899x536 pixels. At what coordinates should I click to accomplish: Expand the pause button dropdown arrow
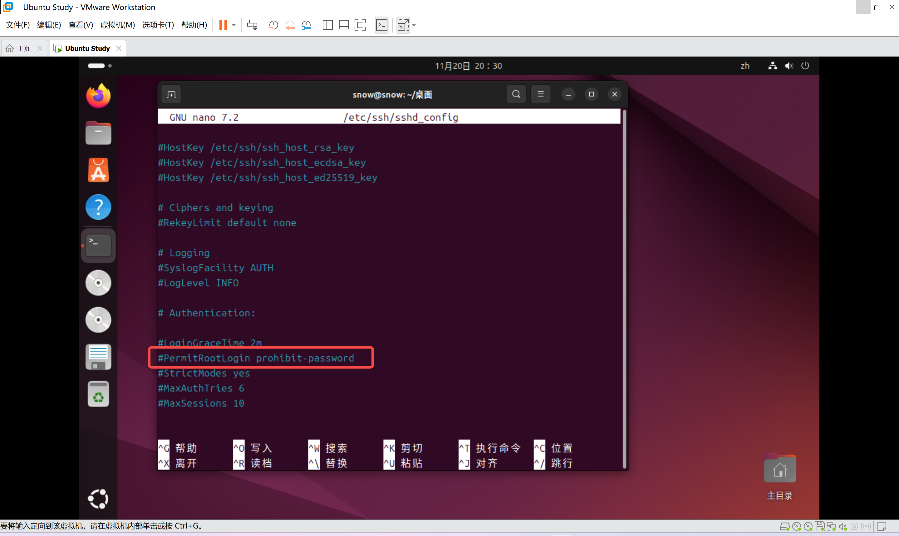coord(234,25)
